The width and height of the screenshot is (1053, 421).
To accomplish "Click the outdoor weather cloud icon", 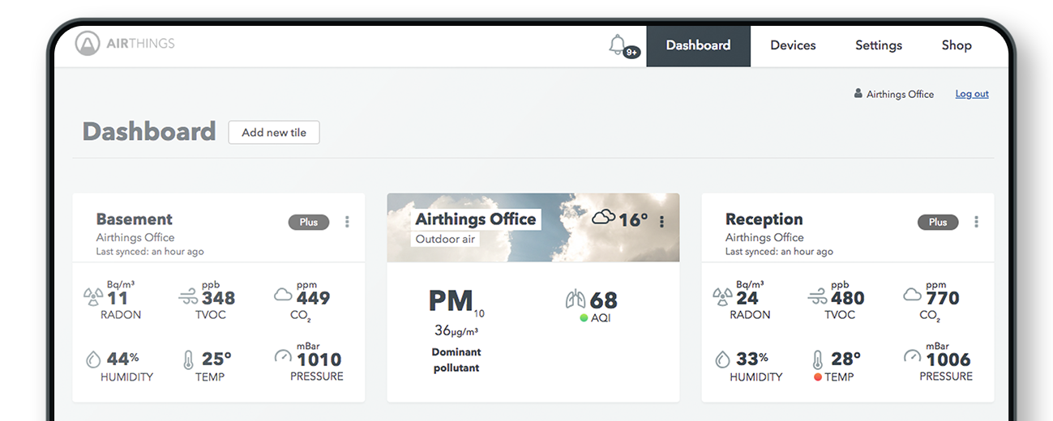I will (603, 217).
